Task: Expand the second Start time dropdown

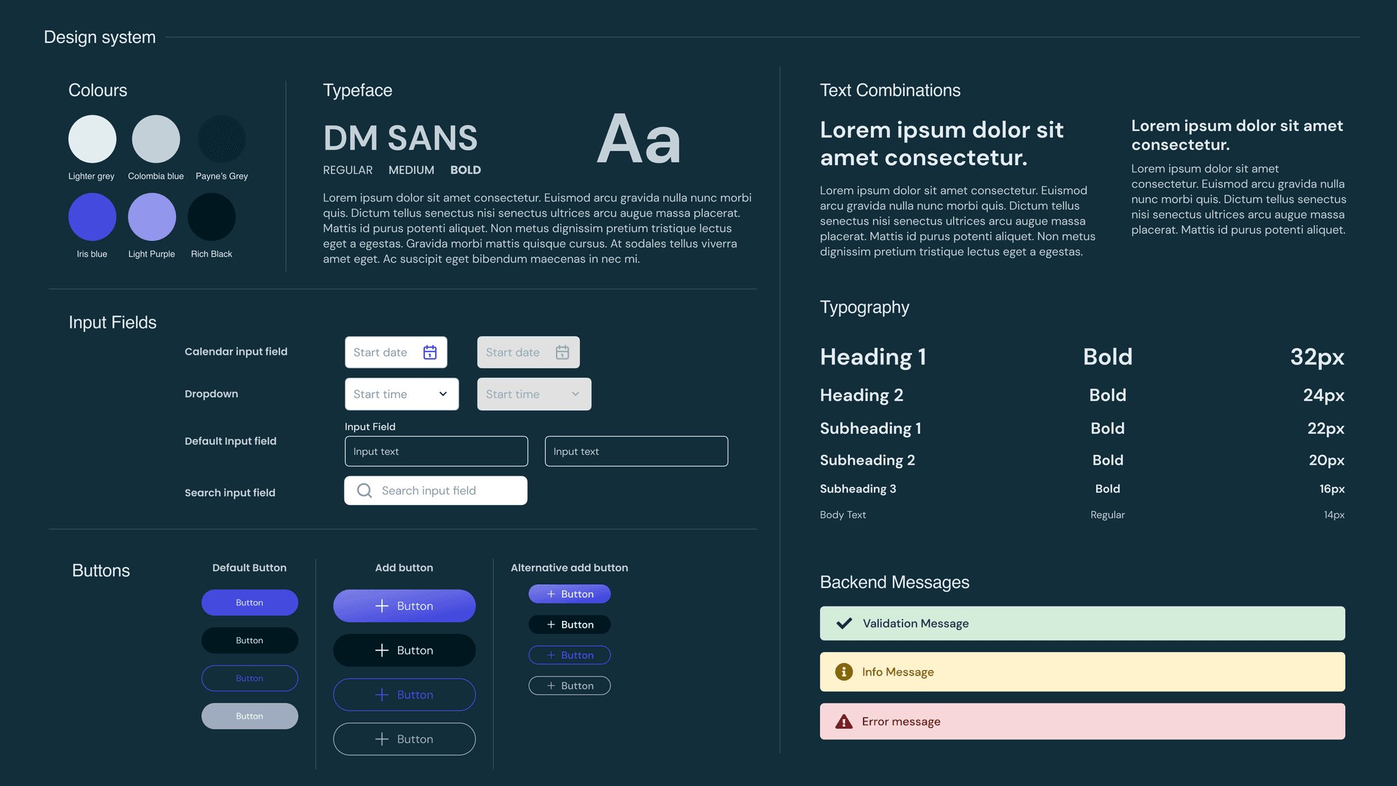Action: pos(573,394)
